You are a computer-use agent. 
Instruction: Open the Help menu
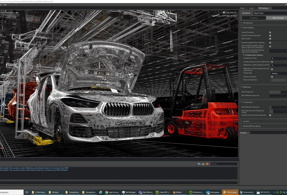[x=5, y=5]
